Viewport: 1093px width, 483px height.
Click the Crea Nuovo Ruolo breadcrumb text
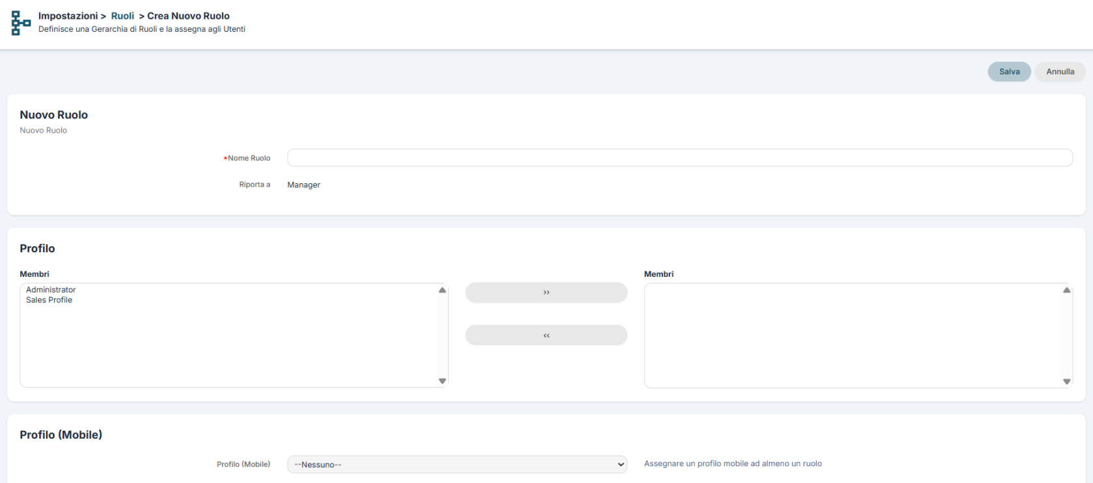tap(188, 16)
